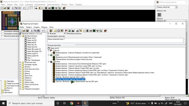
Task: Select action 'Включить Безымянный триггер 006'
Action: (77, 81)
